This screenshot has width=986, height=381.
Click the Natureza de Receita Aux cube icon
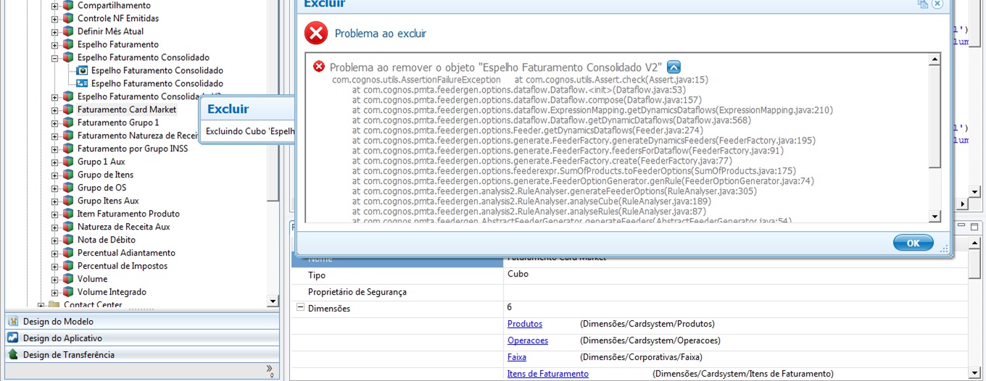pos(68,227)
